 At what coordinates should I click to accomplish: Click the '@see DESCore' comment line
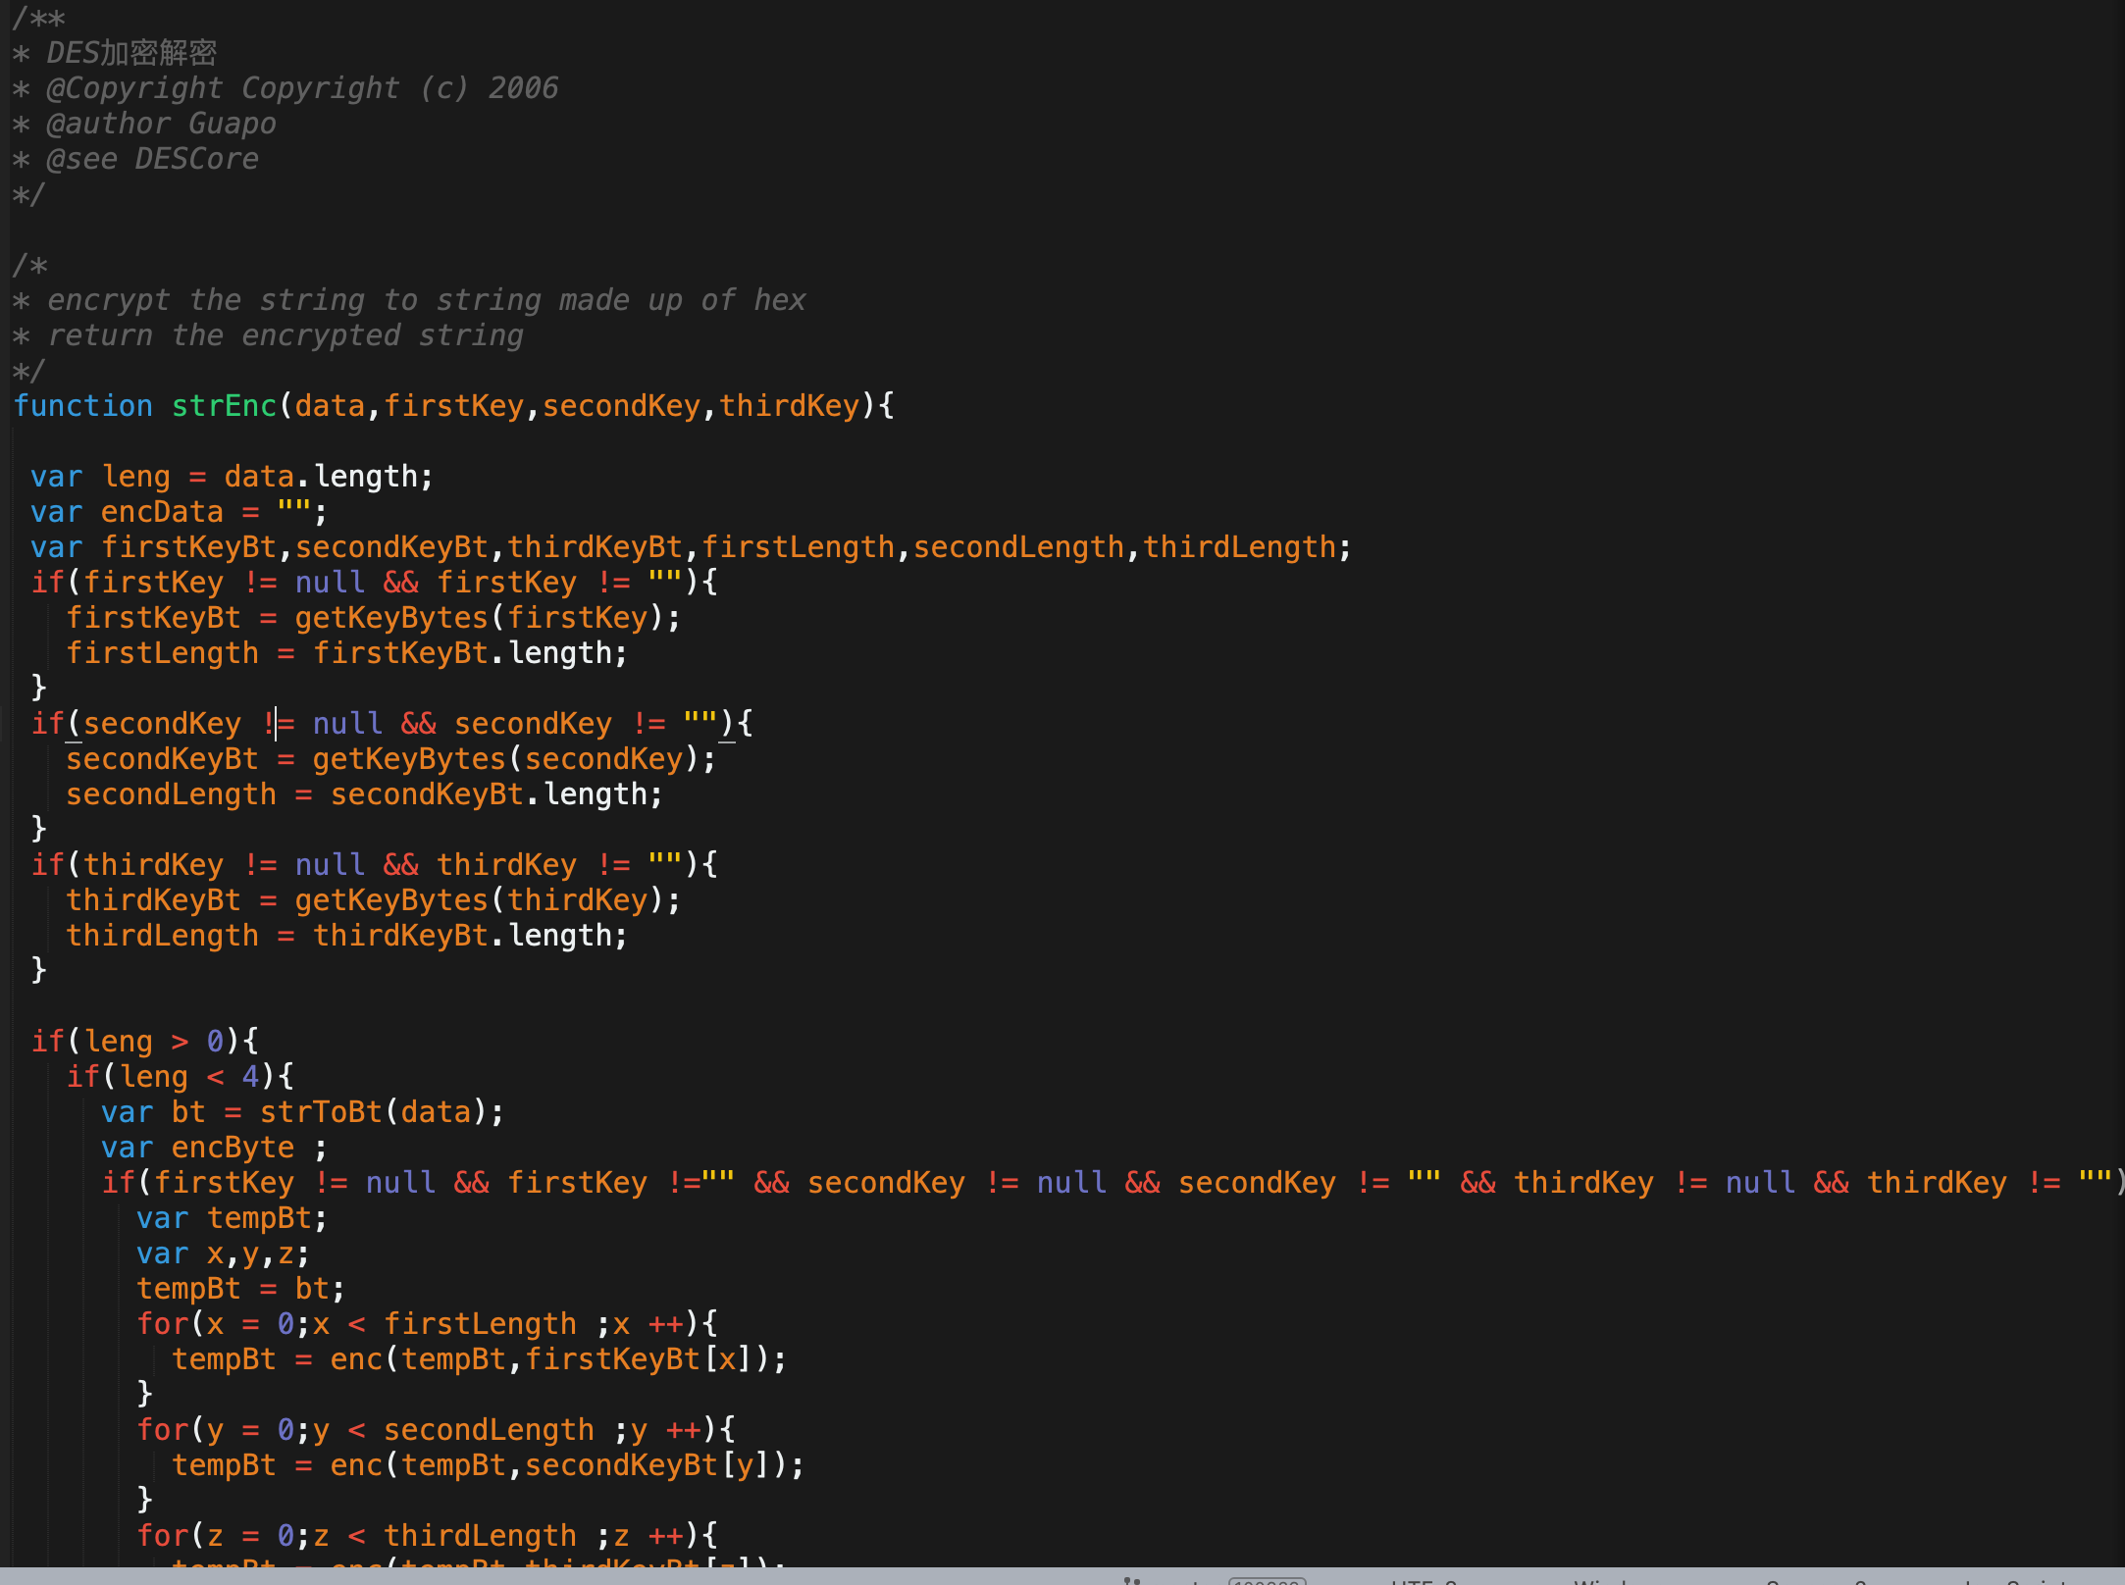(x=152, y=159)
